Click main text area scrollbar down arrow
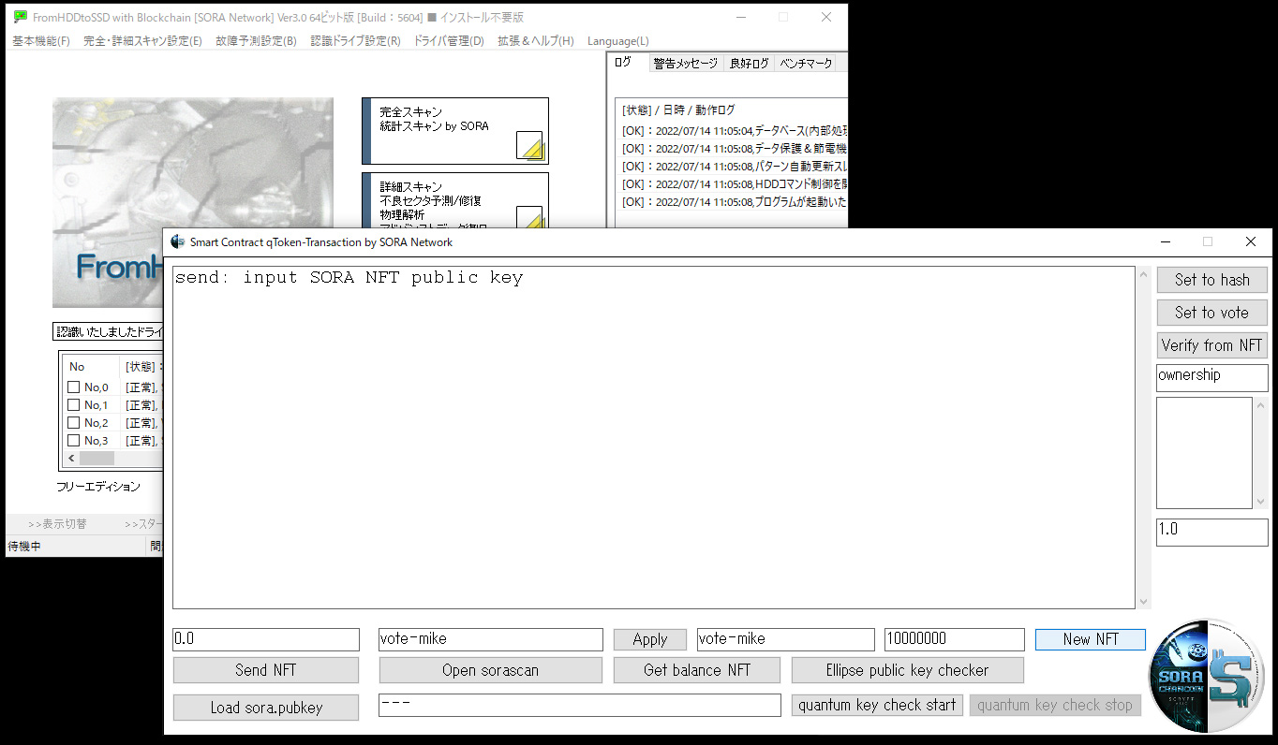Viewport: 1278px width, 745px height. pyautogui.click(x=1142, y=602)
